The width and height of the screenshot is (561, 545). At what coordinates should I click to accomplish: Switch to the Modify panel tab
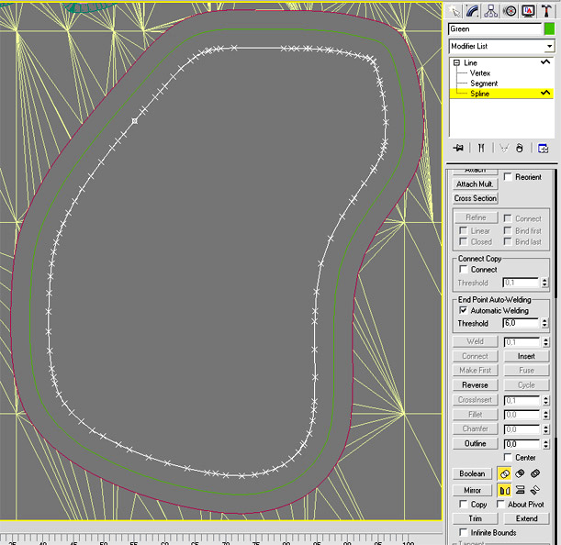pos(472,11)
